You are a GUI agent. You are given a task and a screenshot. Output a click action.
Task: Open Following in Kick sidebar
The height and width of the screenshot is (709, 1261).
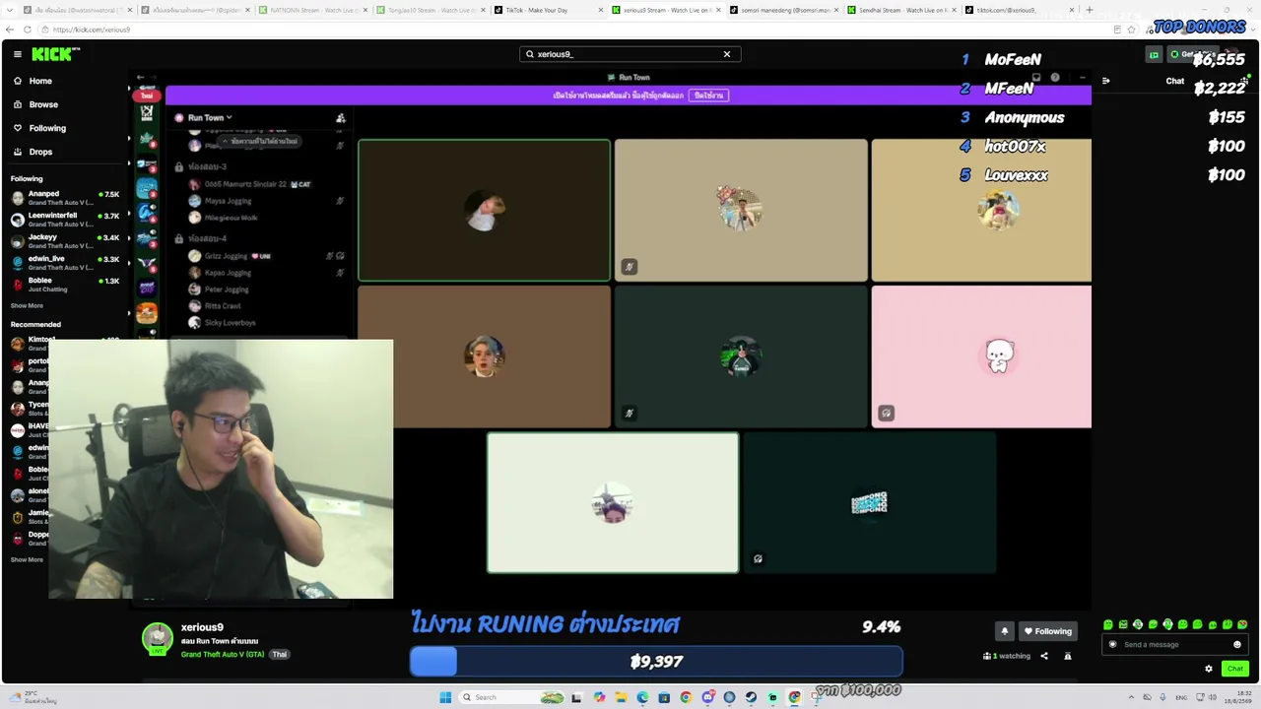click(47, 128)
